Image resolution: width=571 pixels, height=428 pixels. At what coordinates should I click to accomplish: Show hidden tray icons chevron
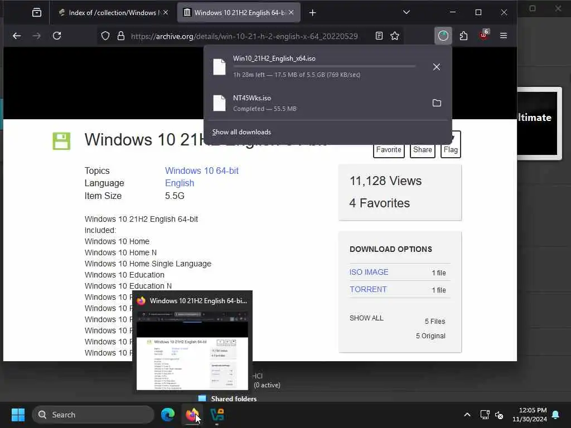(x=467, y=415)
